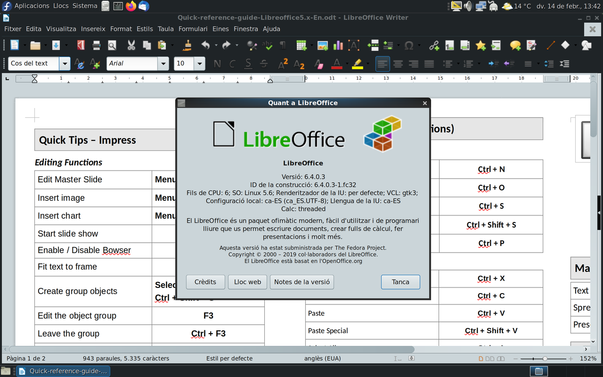Open the Ajuda menu
This screenshot has height=377, width=603.
pos(271,29)
